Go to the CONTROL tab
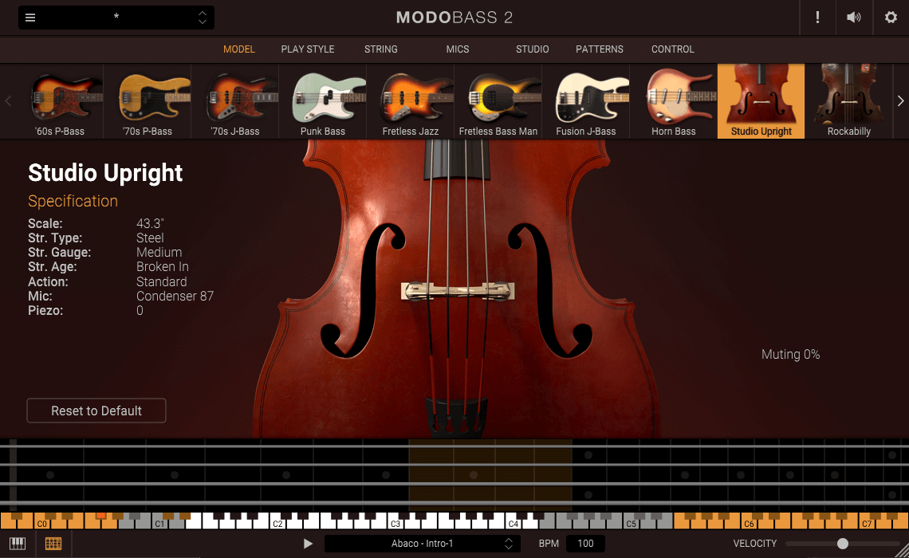 pos(672,49)
